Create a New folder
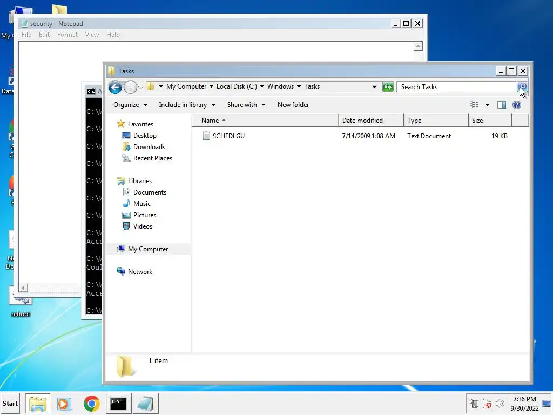The height and width of the screenshot is (415, 553). 293,105
